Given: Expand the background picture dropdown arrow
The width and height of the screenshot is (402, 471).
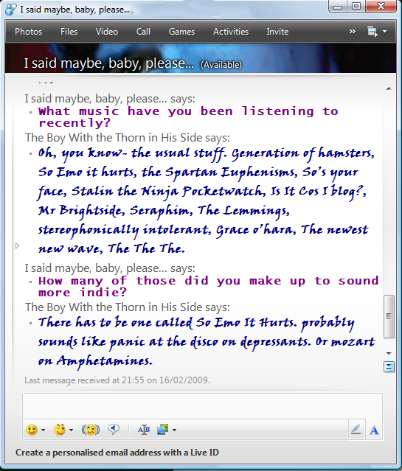Looking at the screenshot, I should [174, 430].
